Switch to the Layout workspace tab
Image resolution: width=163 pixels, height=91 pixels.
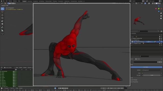[x=24, y=1]
